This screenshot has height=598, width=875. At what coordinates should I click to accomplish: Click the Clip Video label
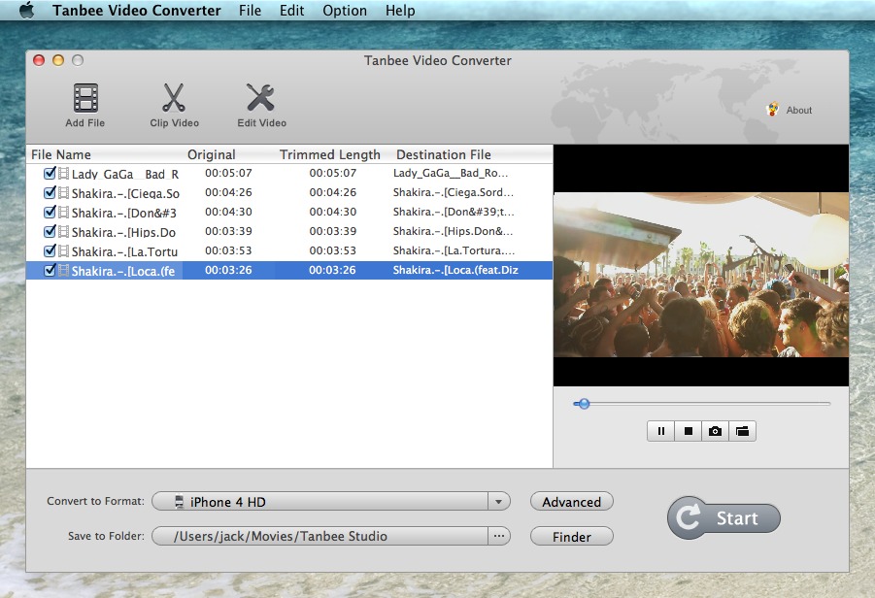174,122
